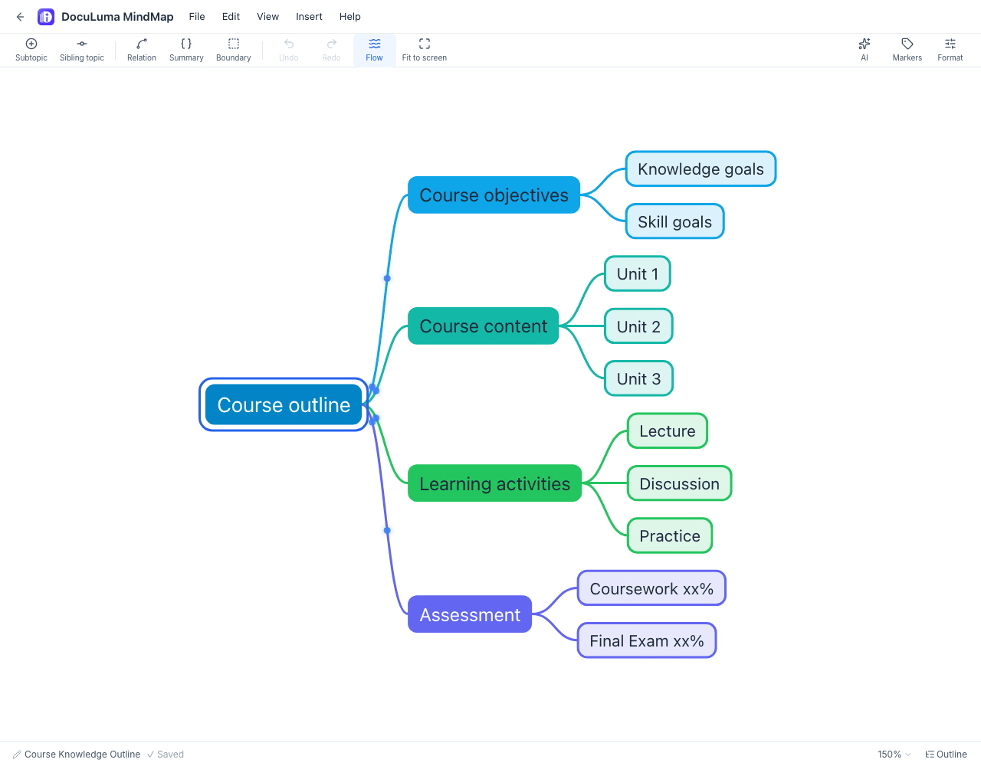Image resolution: width=981 pixels, height=766 pixels.
Task: Click the Redo toolbar button
Action: [x=332, y=50]
